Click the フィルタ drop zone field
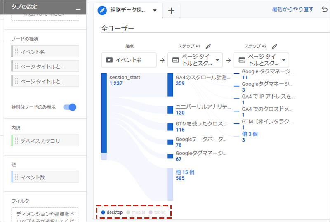The width and height of the screenshot is (330, 222). pos(45,215)
